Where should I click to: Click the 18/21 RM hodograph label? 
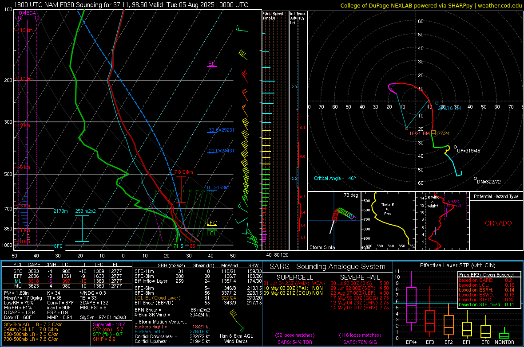419,133
